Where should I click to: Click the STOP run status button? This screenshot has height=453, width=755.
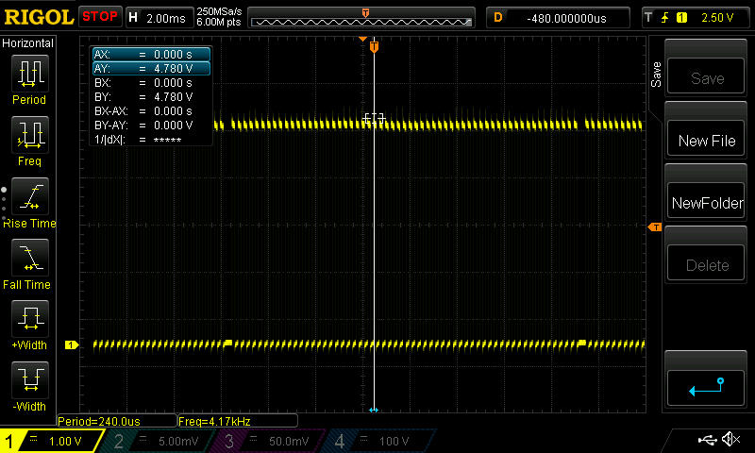point(100,16)
